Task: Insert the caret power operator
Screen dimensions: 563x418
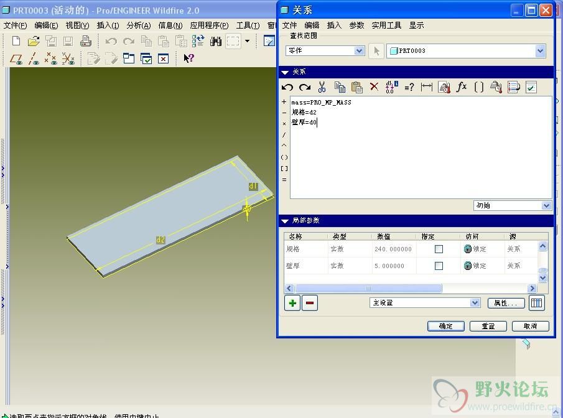Action: click(x=284, y=146)
